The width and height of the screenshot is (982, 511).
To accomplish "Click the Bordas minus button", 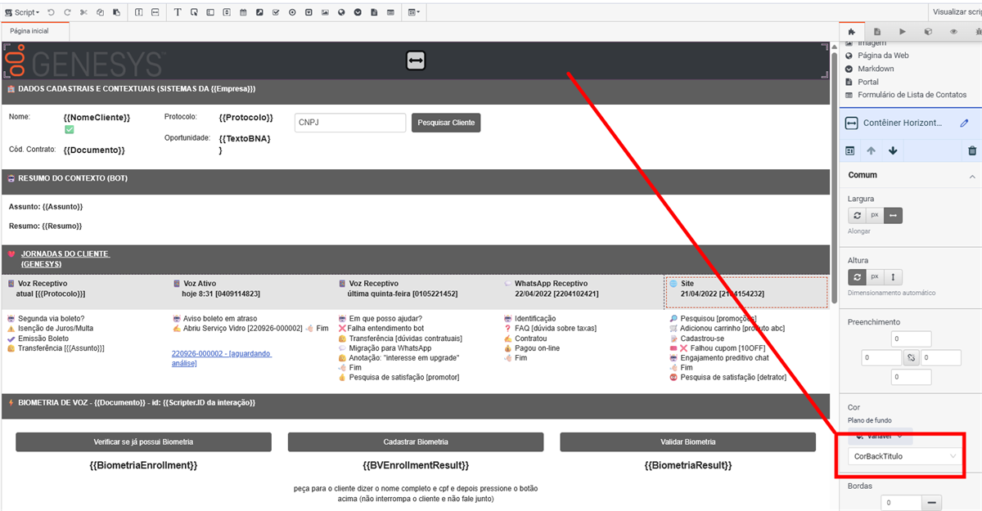I will (931, 503).
